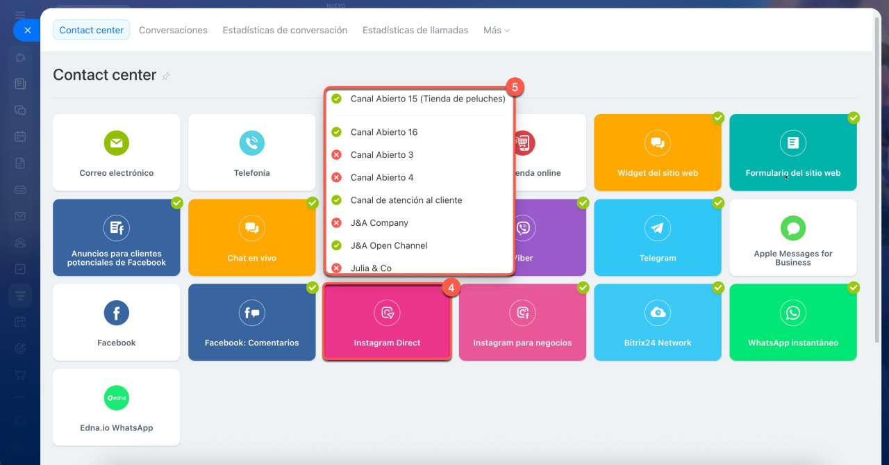Screen dimensions: 889x465
Task: Select the Contact center tab
Action: point(92,30)
